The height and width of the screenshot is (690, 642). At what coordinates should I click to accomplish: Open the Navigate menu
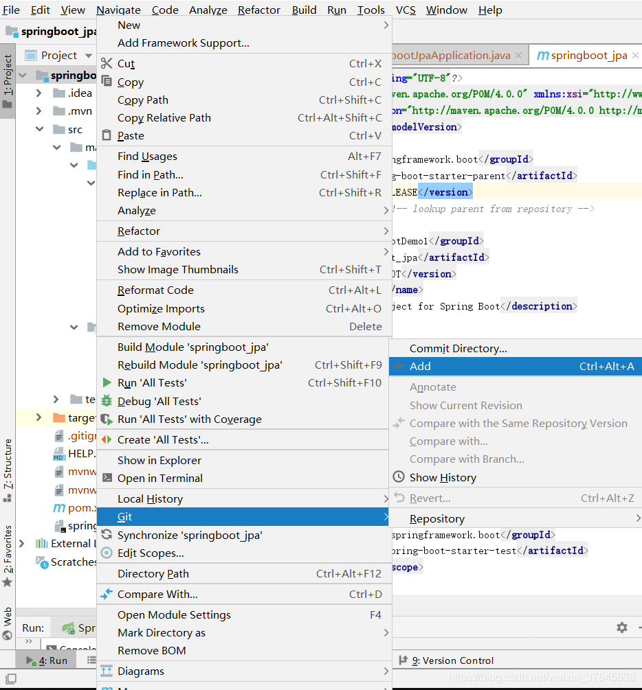pos(118,10)
